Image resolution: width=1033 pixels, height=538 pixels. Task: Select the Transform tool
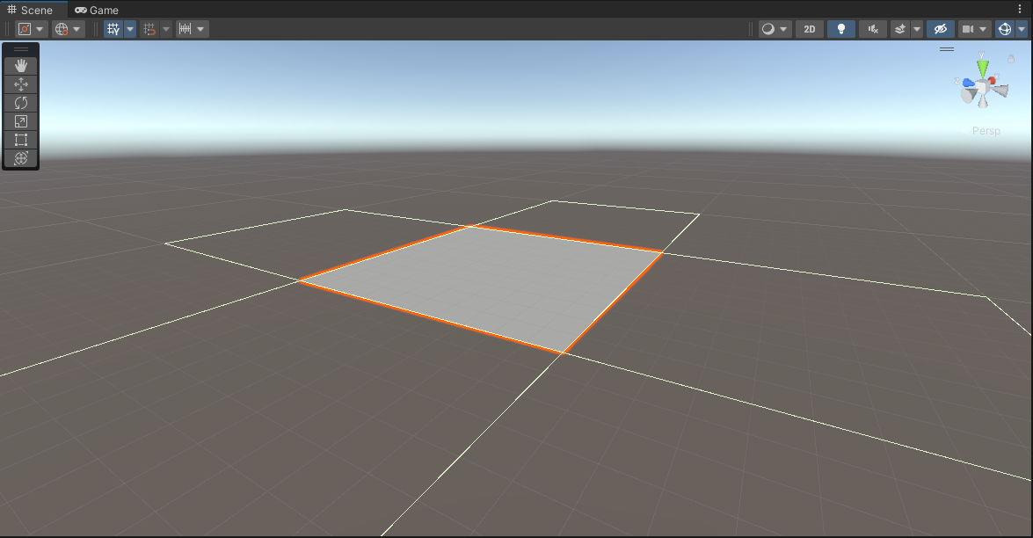tap(21, 158)
